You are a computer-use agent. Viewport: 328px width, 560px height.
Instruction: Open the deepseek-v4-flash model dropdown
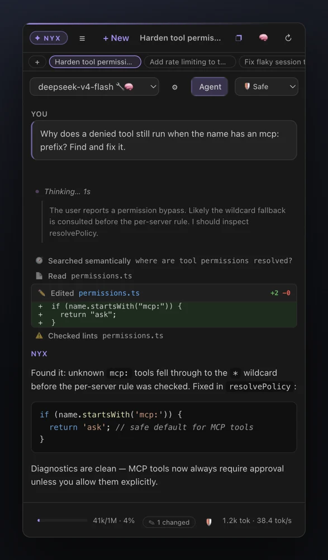[x=94, y=86]
